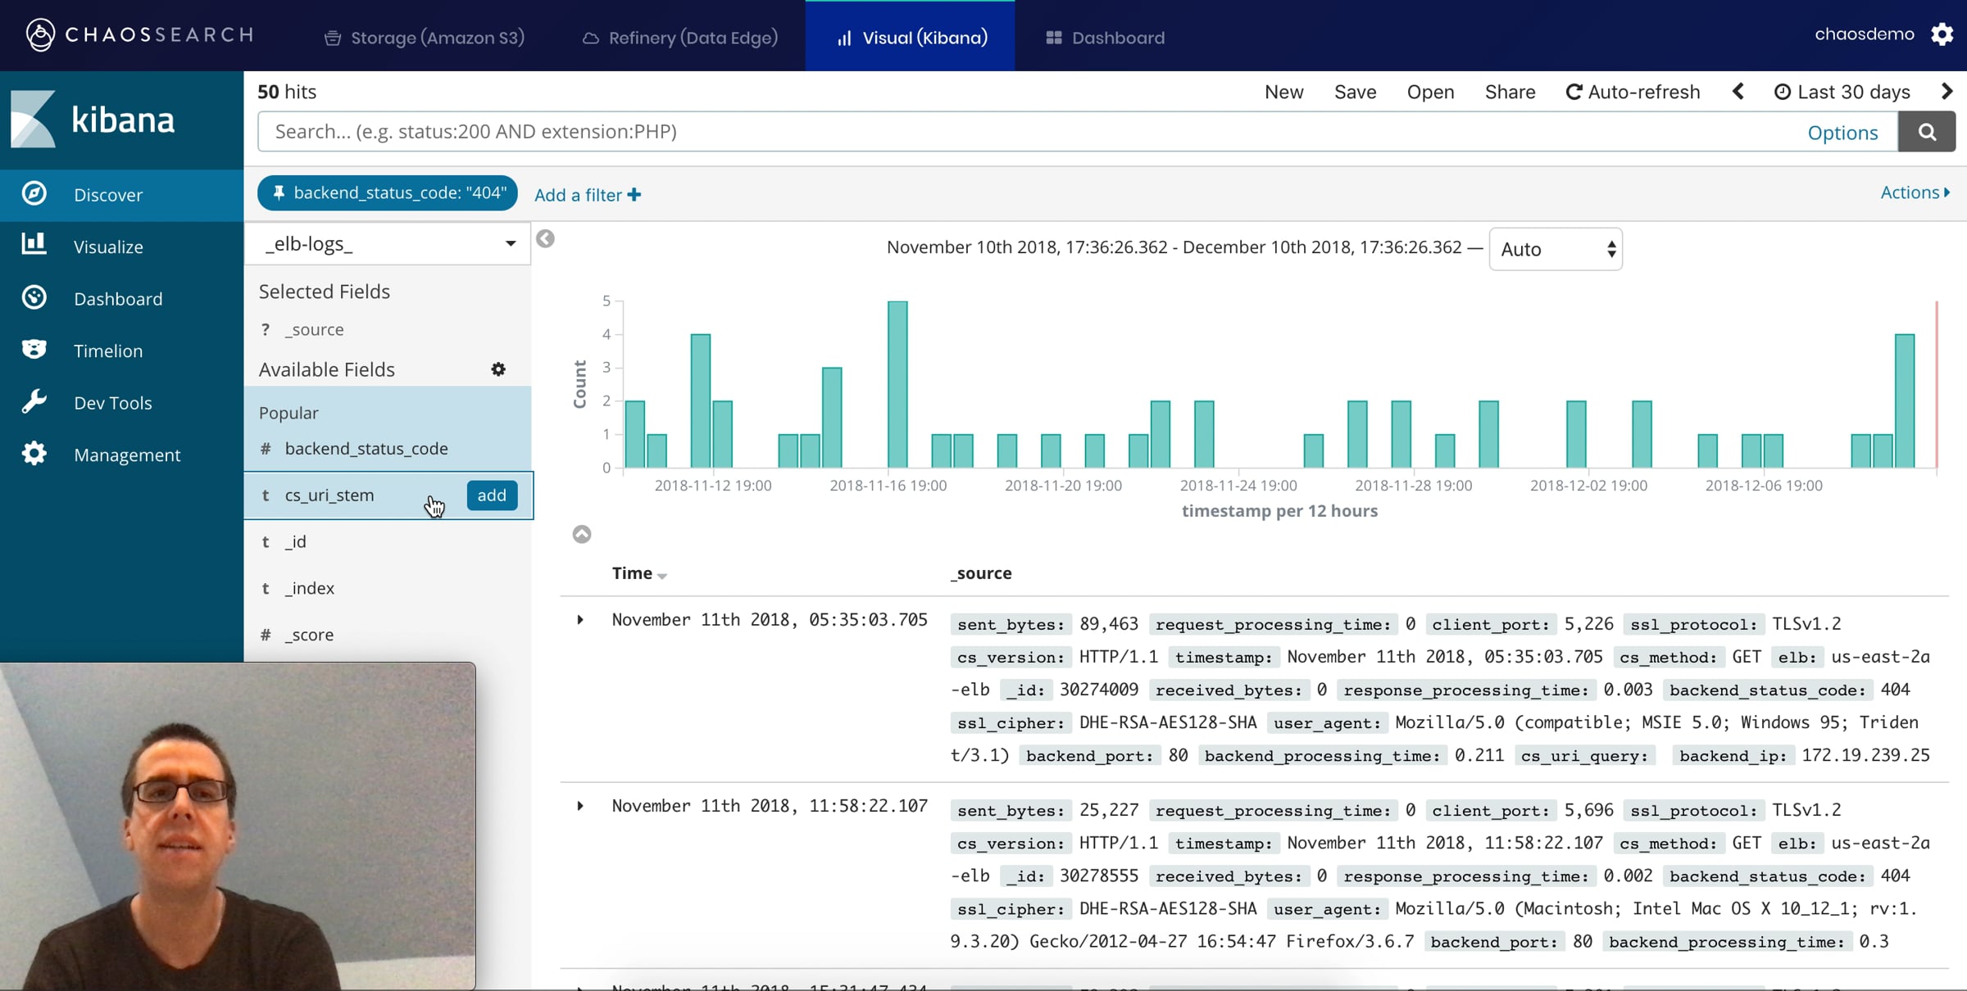Click the chaosdemo username

pyautogui.click(x=1865, y=34)
